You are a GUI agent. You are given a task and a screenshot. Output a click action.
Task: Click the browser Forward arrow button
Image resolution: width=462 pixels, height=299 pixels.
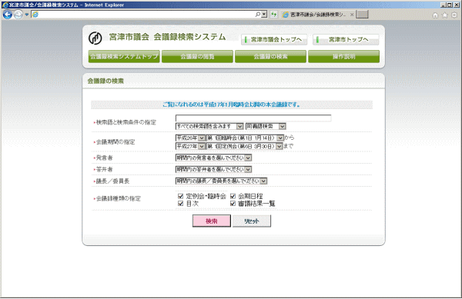18,15
